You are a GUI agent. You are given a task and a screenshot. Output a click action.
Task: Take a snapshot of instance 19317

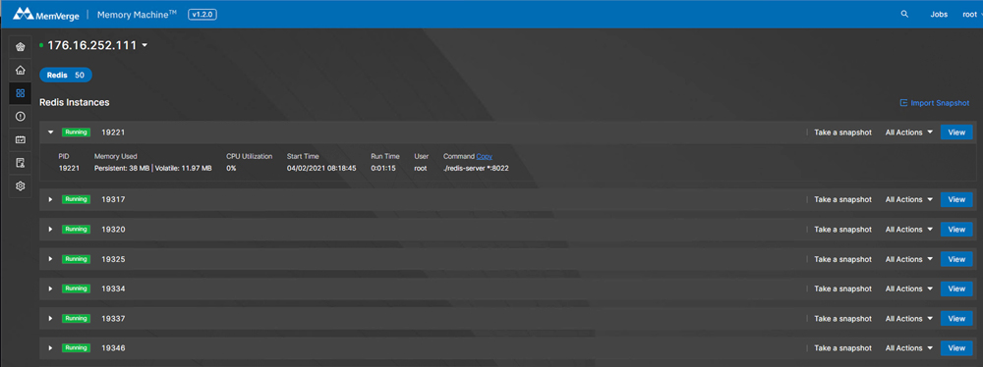(x=842, y=199)
